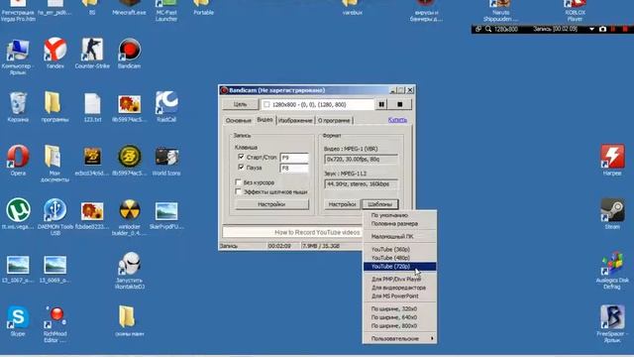Viewport: 634px width, 357px height.
Task: Choose Для видеоредактора template
Action: pyautogui.click(x=399, y=288)
